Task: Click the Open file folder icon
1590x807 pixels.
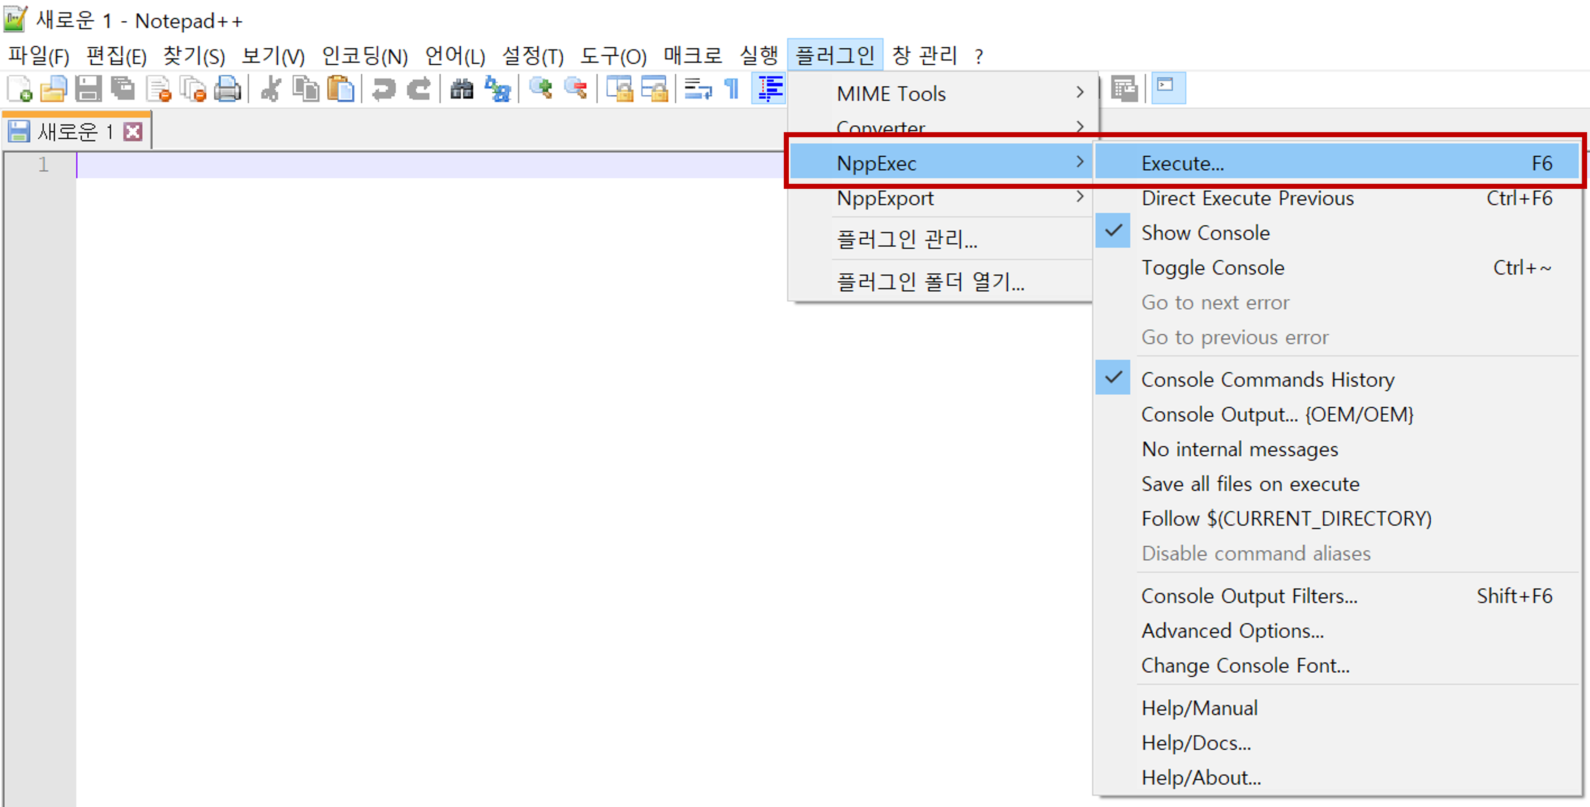Action: [x=54, y=89]
